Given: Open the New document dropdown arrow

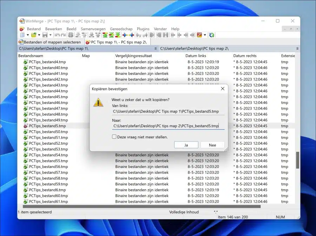Looking at the screenshot, I should click(x=28, y=35).
